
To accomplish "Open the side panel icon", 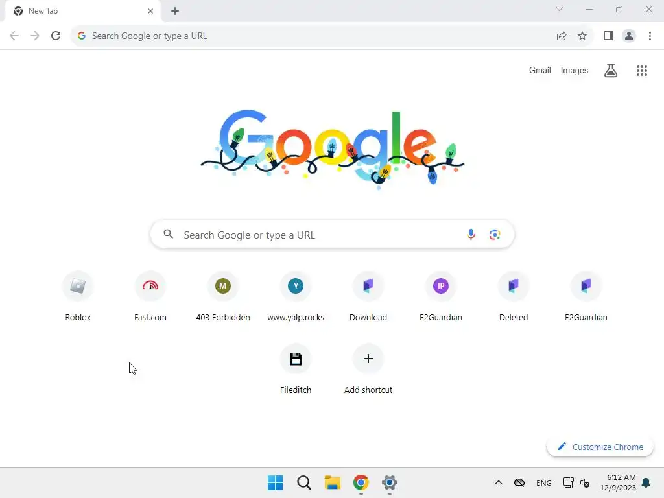I will pyautogui.click(x=608, y=36).
